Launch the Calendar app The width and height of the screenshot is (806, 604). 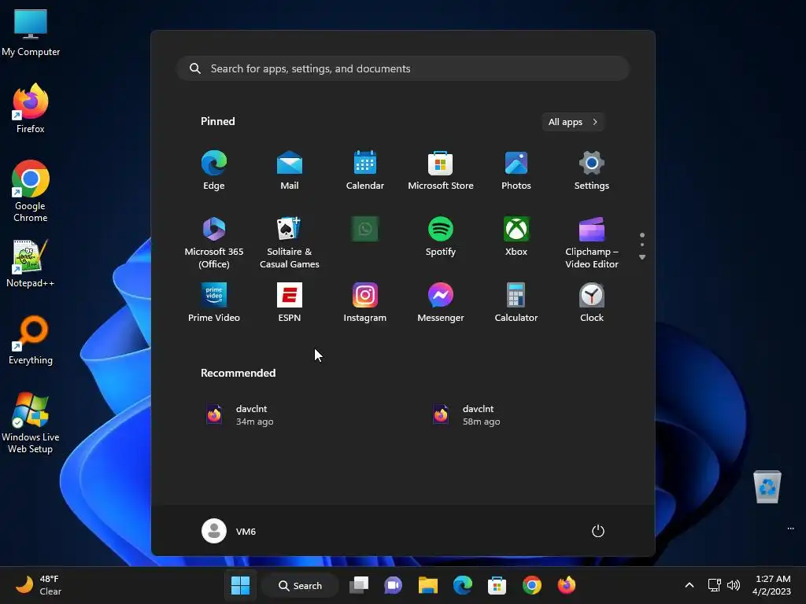(365, 171)
